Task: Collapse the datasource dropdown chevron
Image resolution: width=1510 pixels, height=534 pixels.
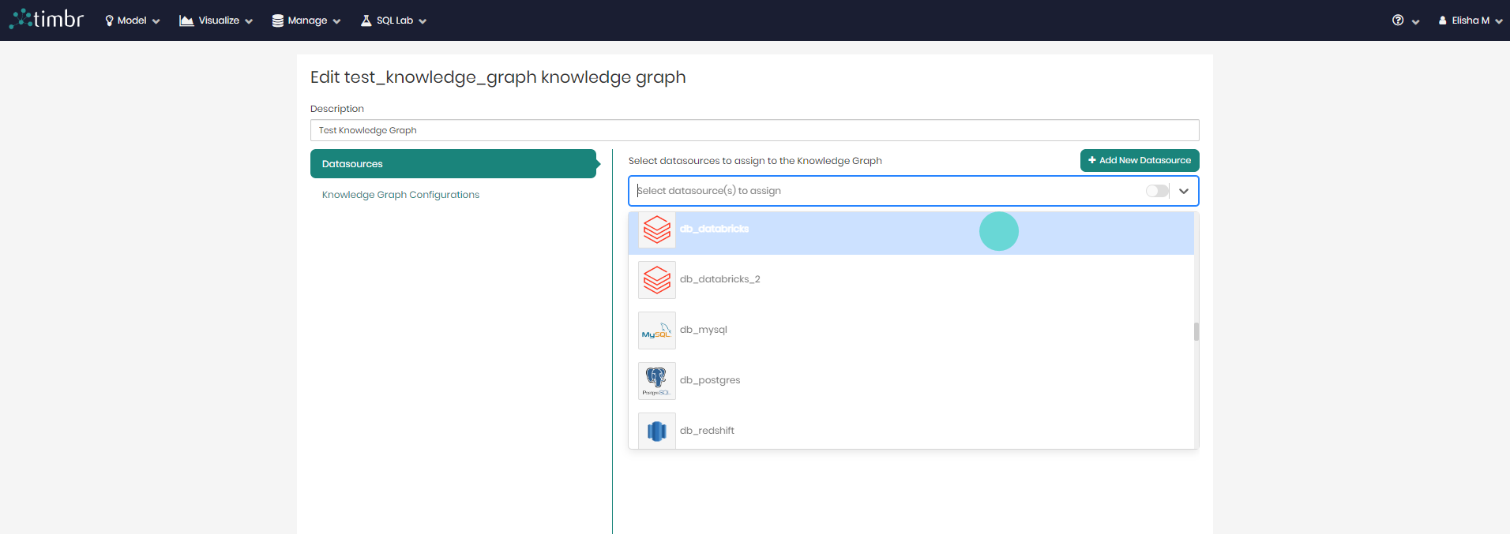Action: 1183,191
